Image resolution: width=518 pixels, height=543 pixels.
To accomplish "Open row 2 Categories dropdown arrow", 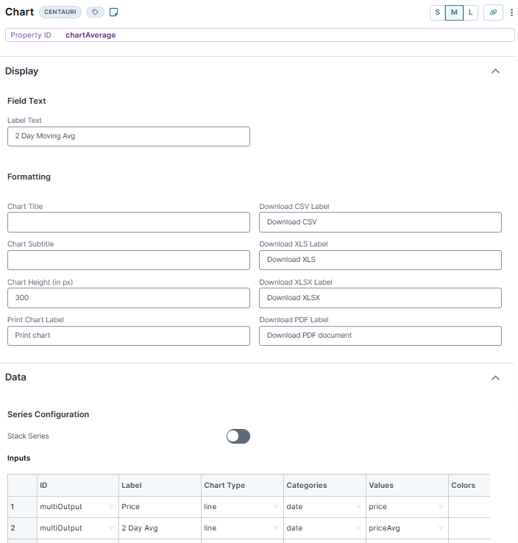I will click(358, 528).
